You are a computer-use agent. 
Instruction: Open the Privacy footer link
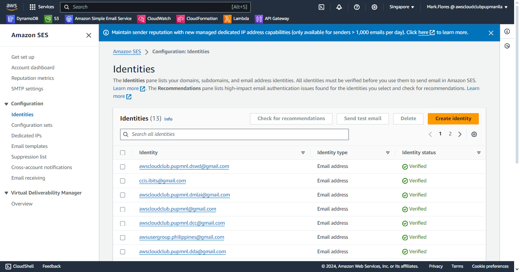pos(436,266)
